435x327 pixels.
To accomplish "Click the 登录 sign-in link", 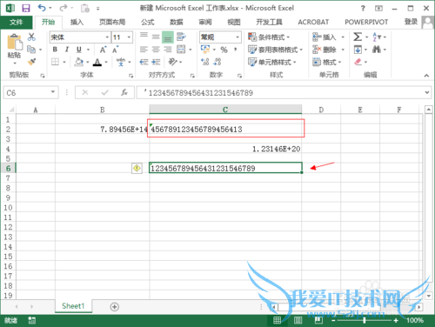I will pos(411,22).
